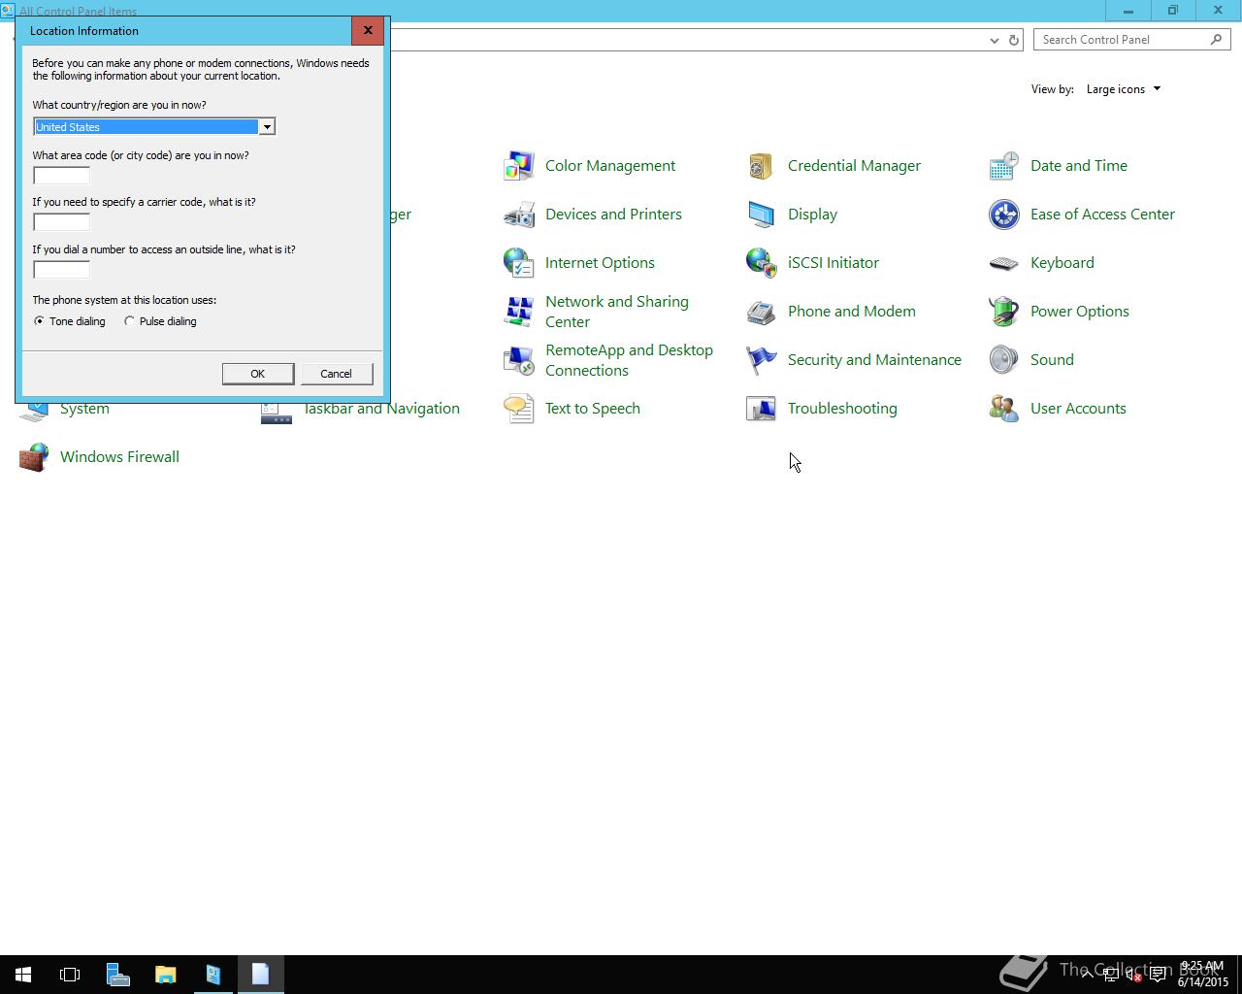Expand the address bar history dropdown
This screenshot has width=1242, height=994.
click(995, 40)
